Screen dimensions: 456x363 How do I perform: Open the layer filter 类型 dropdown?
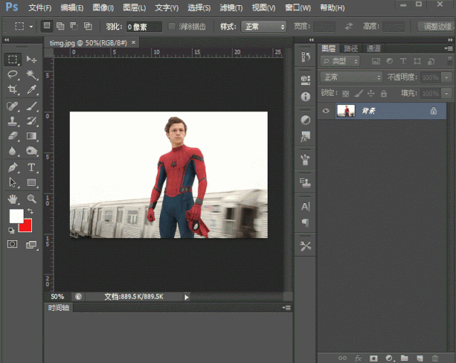tap(340, 61)
